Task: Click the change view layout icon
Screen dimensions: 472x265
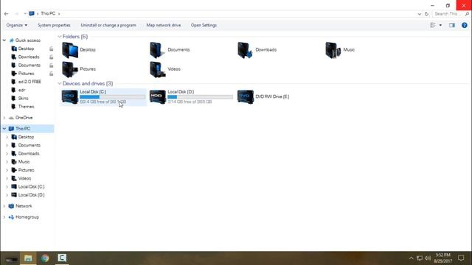Action: (x=433, y=25)
